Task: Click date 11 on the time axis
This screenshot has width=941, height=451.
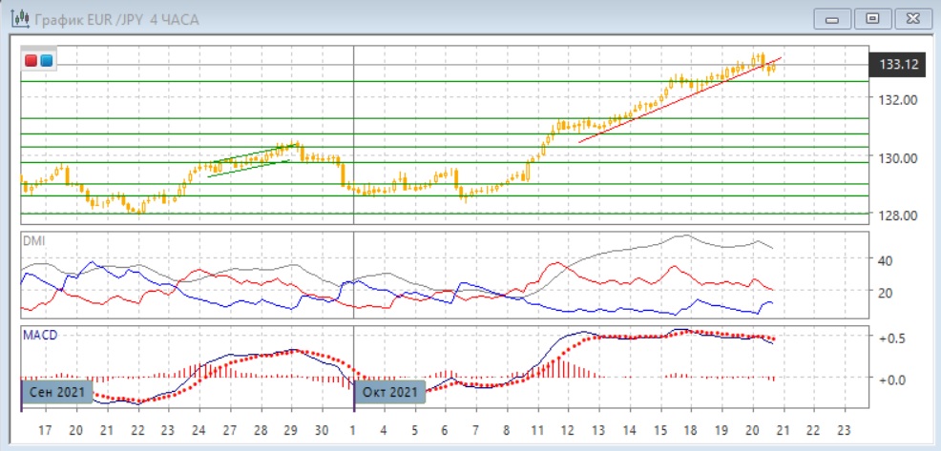Action: pos(537,430)
